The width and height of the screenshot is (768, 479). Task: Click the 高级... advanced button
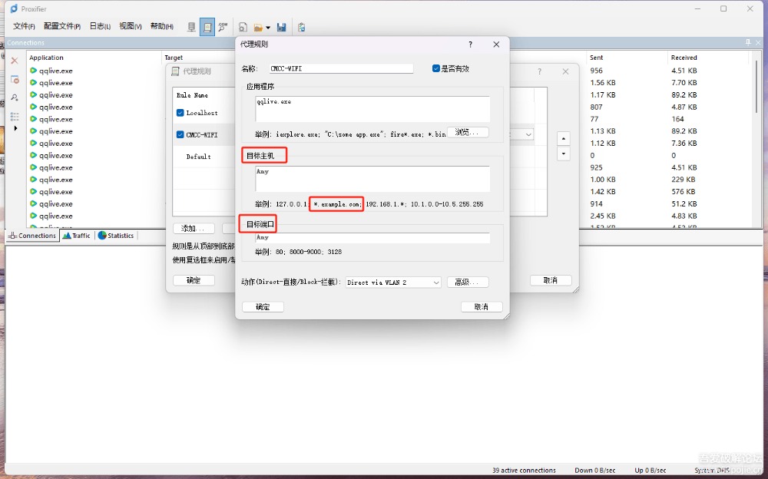coord(468,282)
